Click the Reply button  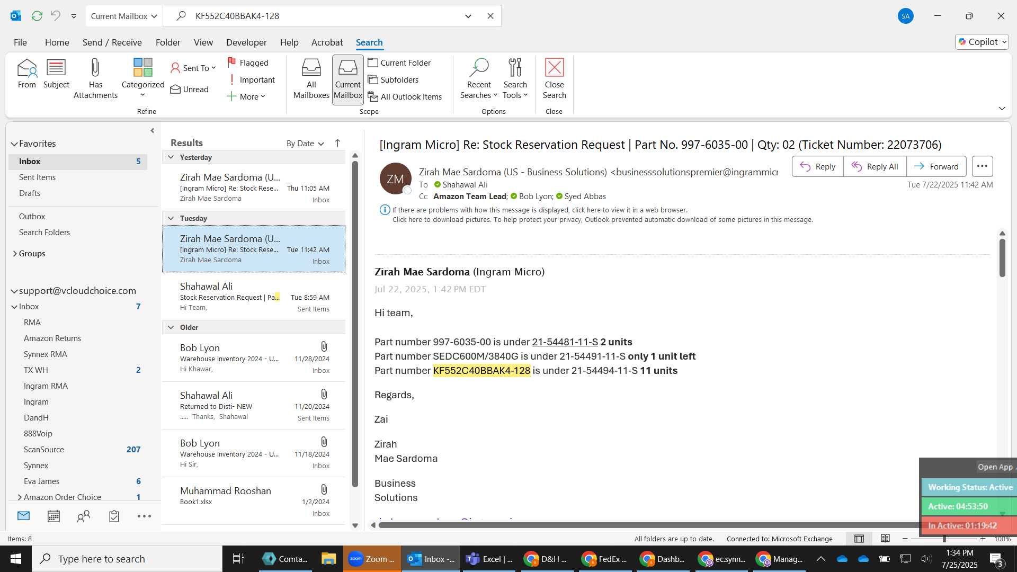tap(817, 166)
